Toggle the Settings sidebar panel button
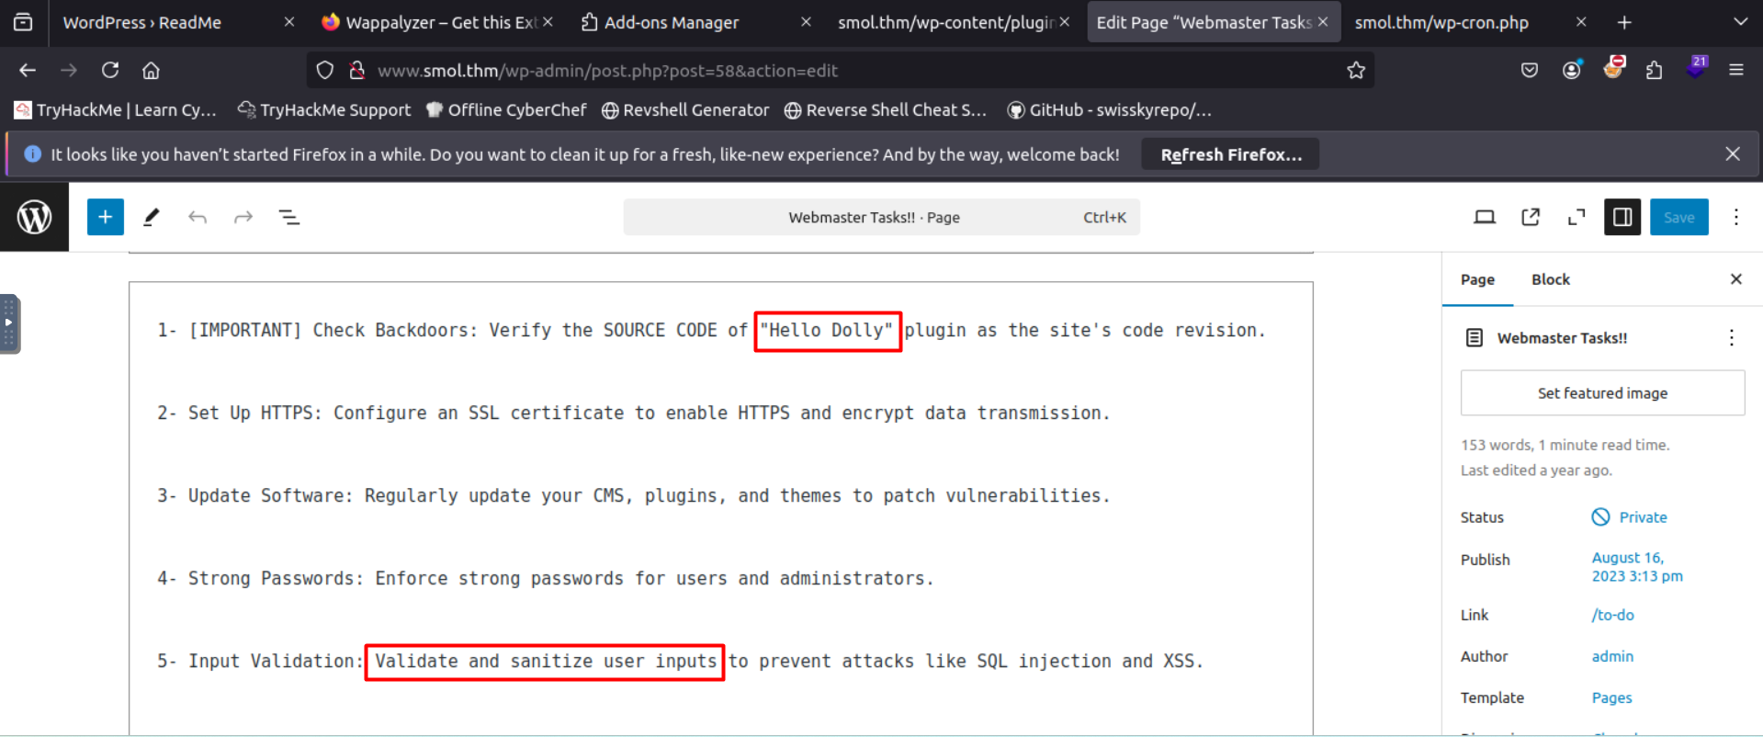This screenshot has width=1763, height=737. click(1622, 217)
